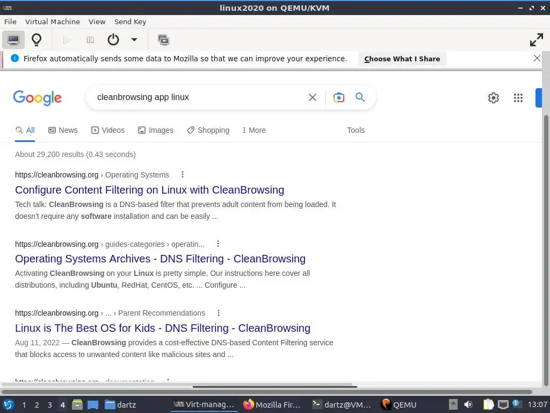550x413 pixels.
Task: Open the File menu
Action: [11, 22]
